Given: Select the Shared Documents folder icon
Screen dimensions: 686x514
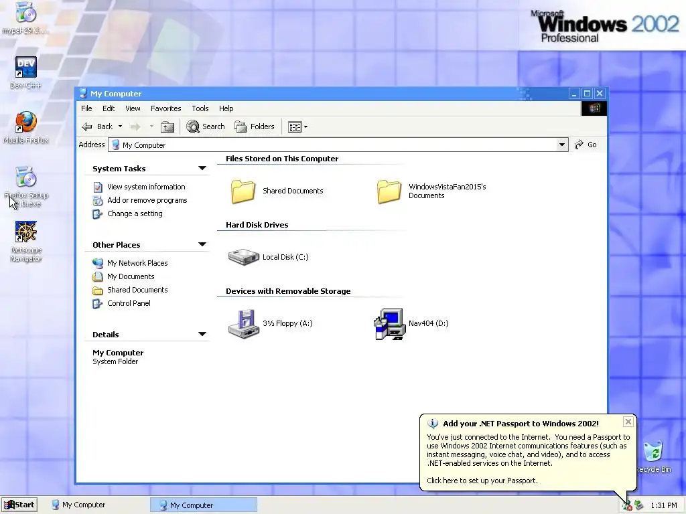Looking at the screenshot, I should pos(243,191).
